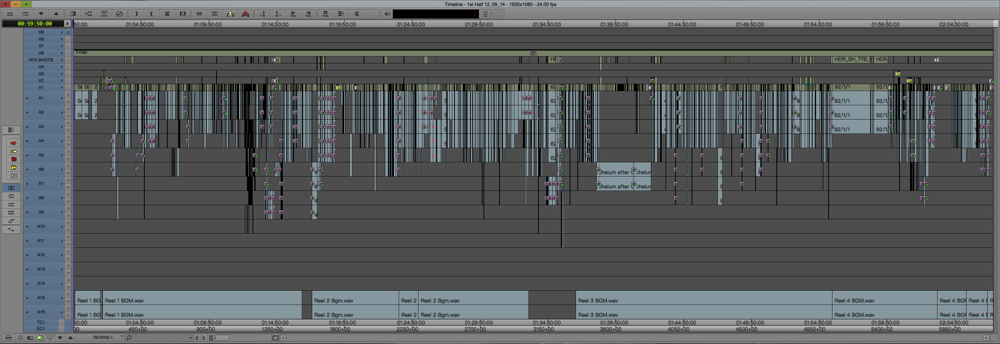Viewport: 1000px width, 344px height.
Task: Click the down-triangle button in bottom bar
Action: (x=60, y=338)
